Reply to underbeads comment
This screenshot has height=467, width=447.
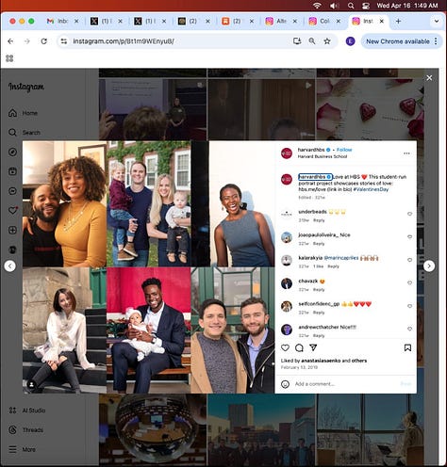[319, 220]
